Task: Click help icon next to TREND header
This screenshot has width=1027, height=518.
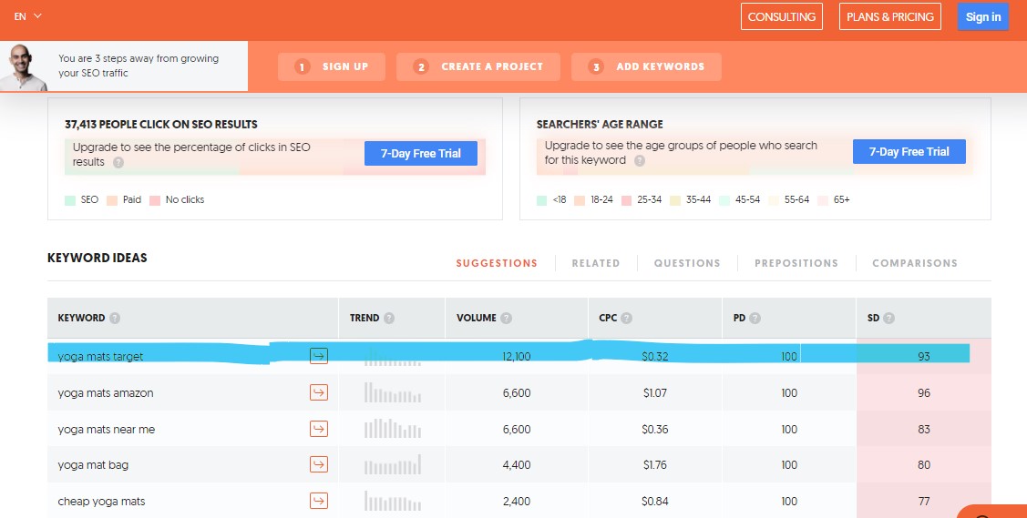Action: [x=389, y=318]
